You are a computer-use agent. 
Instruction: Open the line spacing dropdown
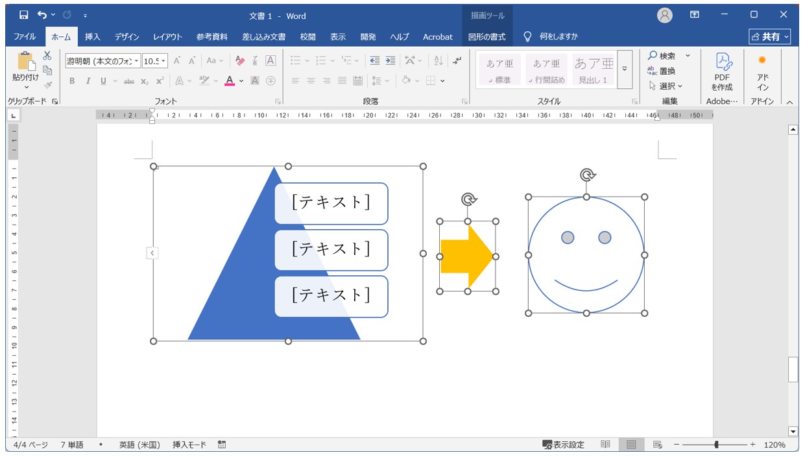(x=380, y=81)
